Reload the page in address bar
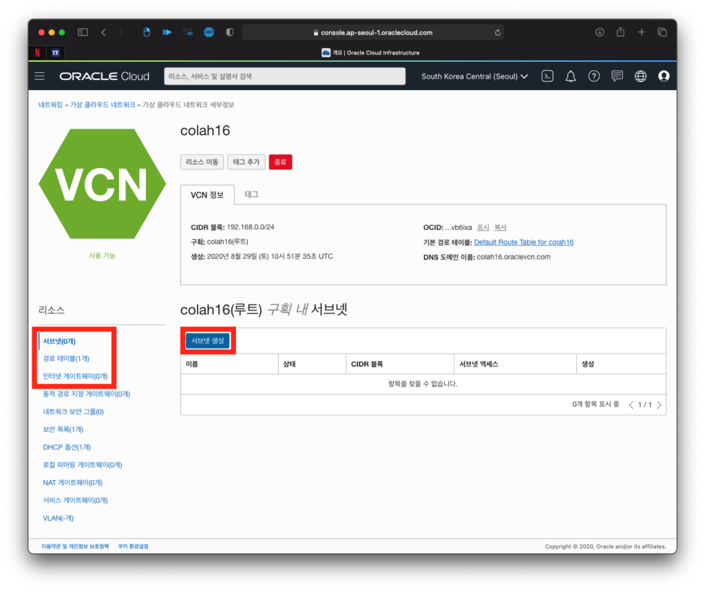705x591 pixels. (x=497, y=32)
